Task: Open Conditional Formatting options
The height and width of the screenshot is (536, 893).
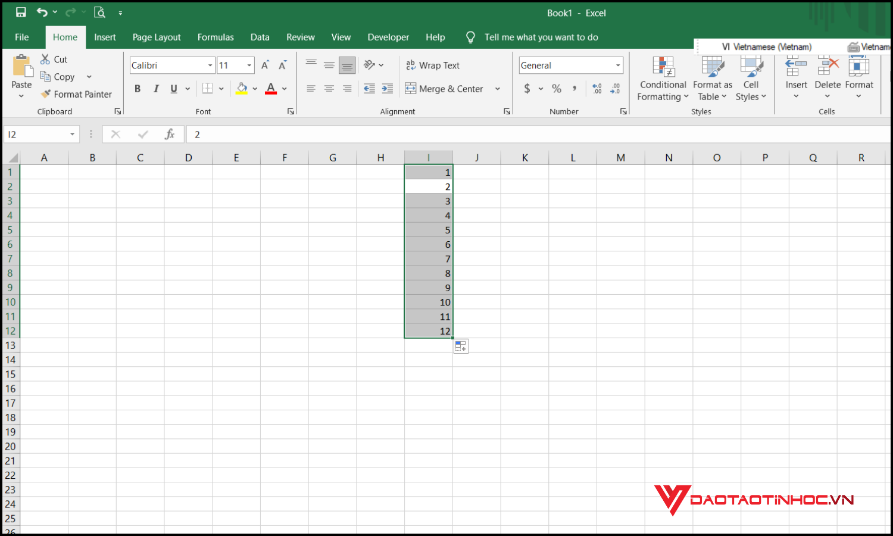Action: (x=663, y=77)
